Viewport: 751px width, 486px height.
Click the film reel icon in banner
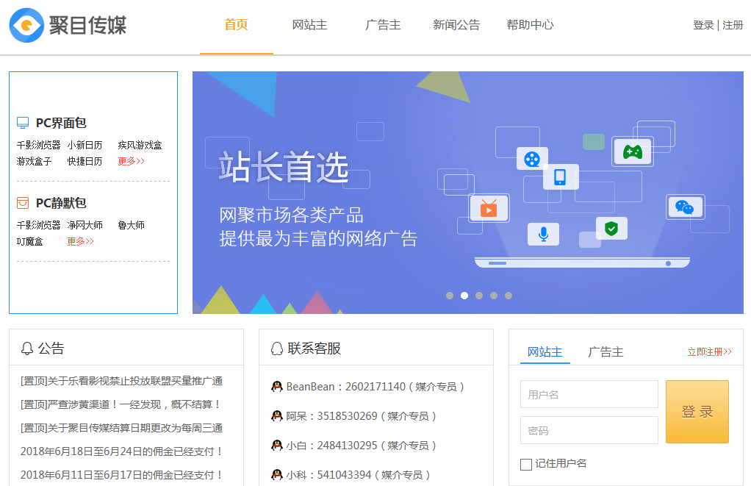pyautogui.click(x=532, y=159)
